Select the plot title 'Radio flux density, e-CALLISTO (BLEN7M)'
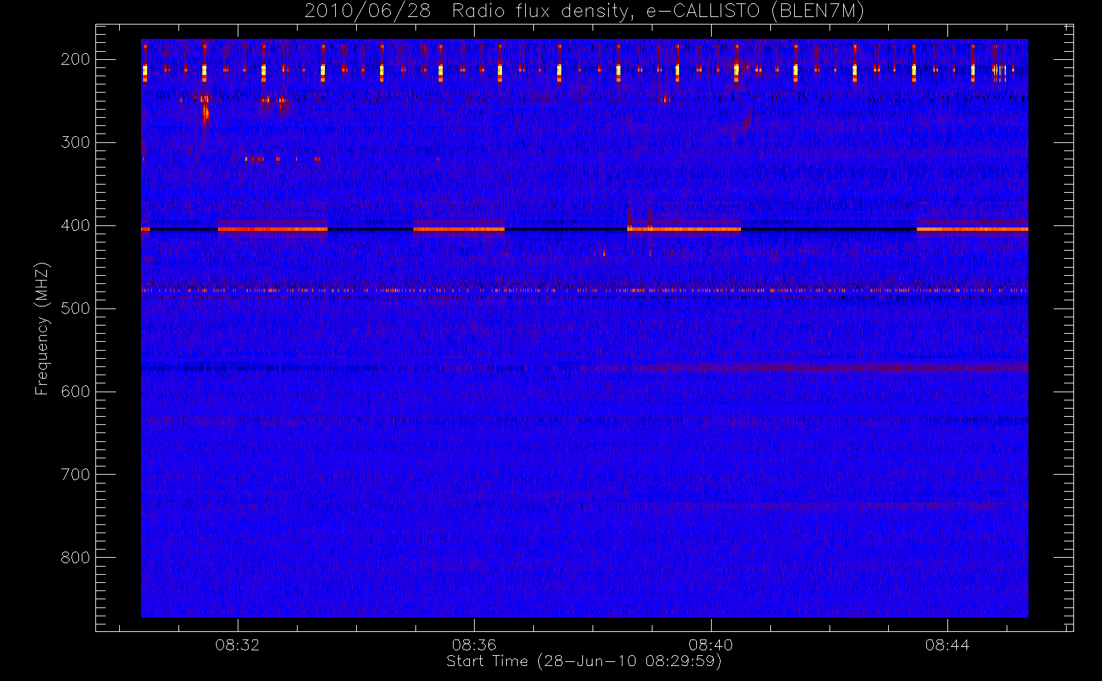 (x=658, y=12)
